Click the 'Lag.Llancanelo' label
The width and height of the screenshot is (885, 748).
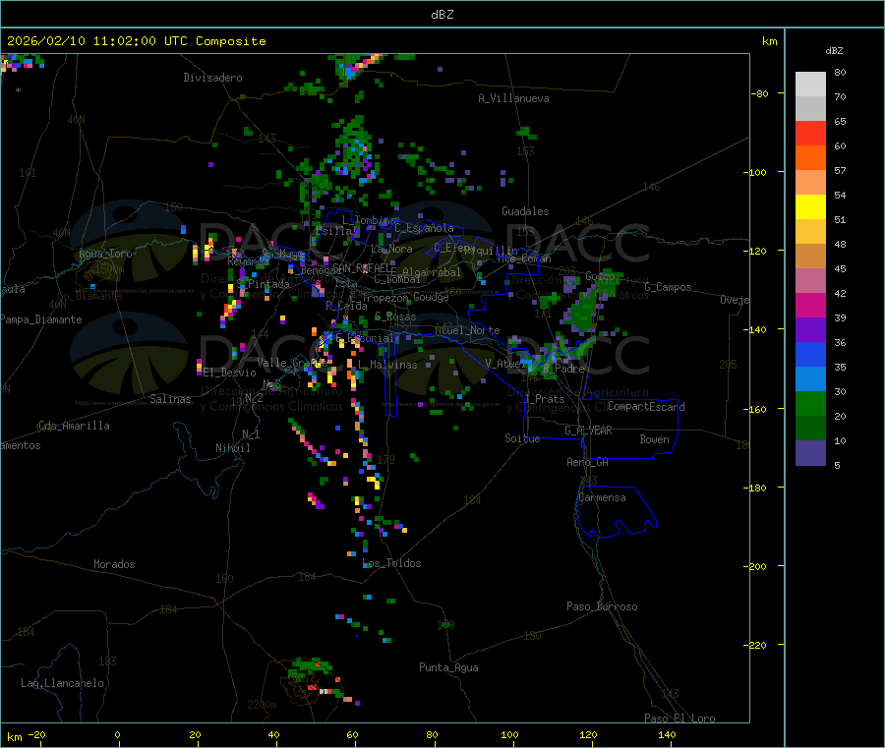pos(62,683)
